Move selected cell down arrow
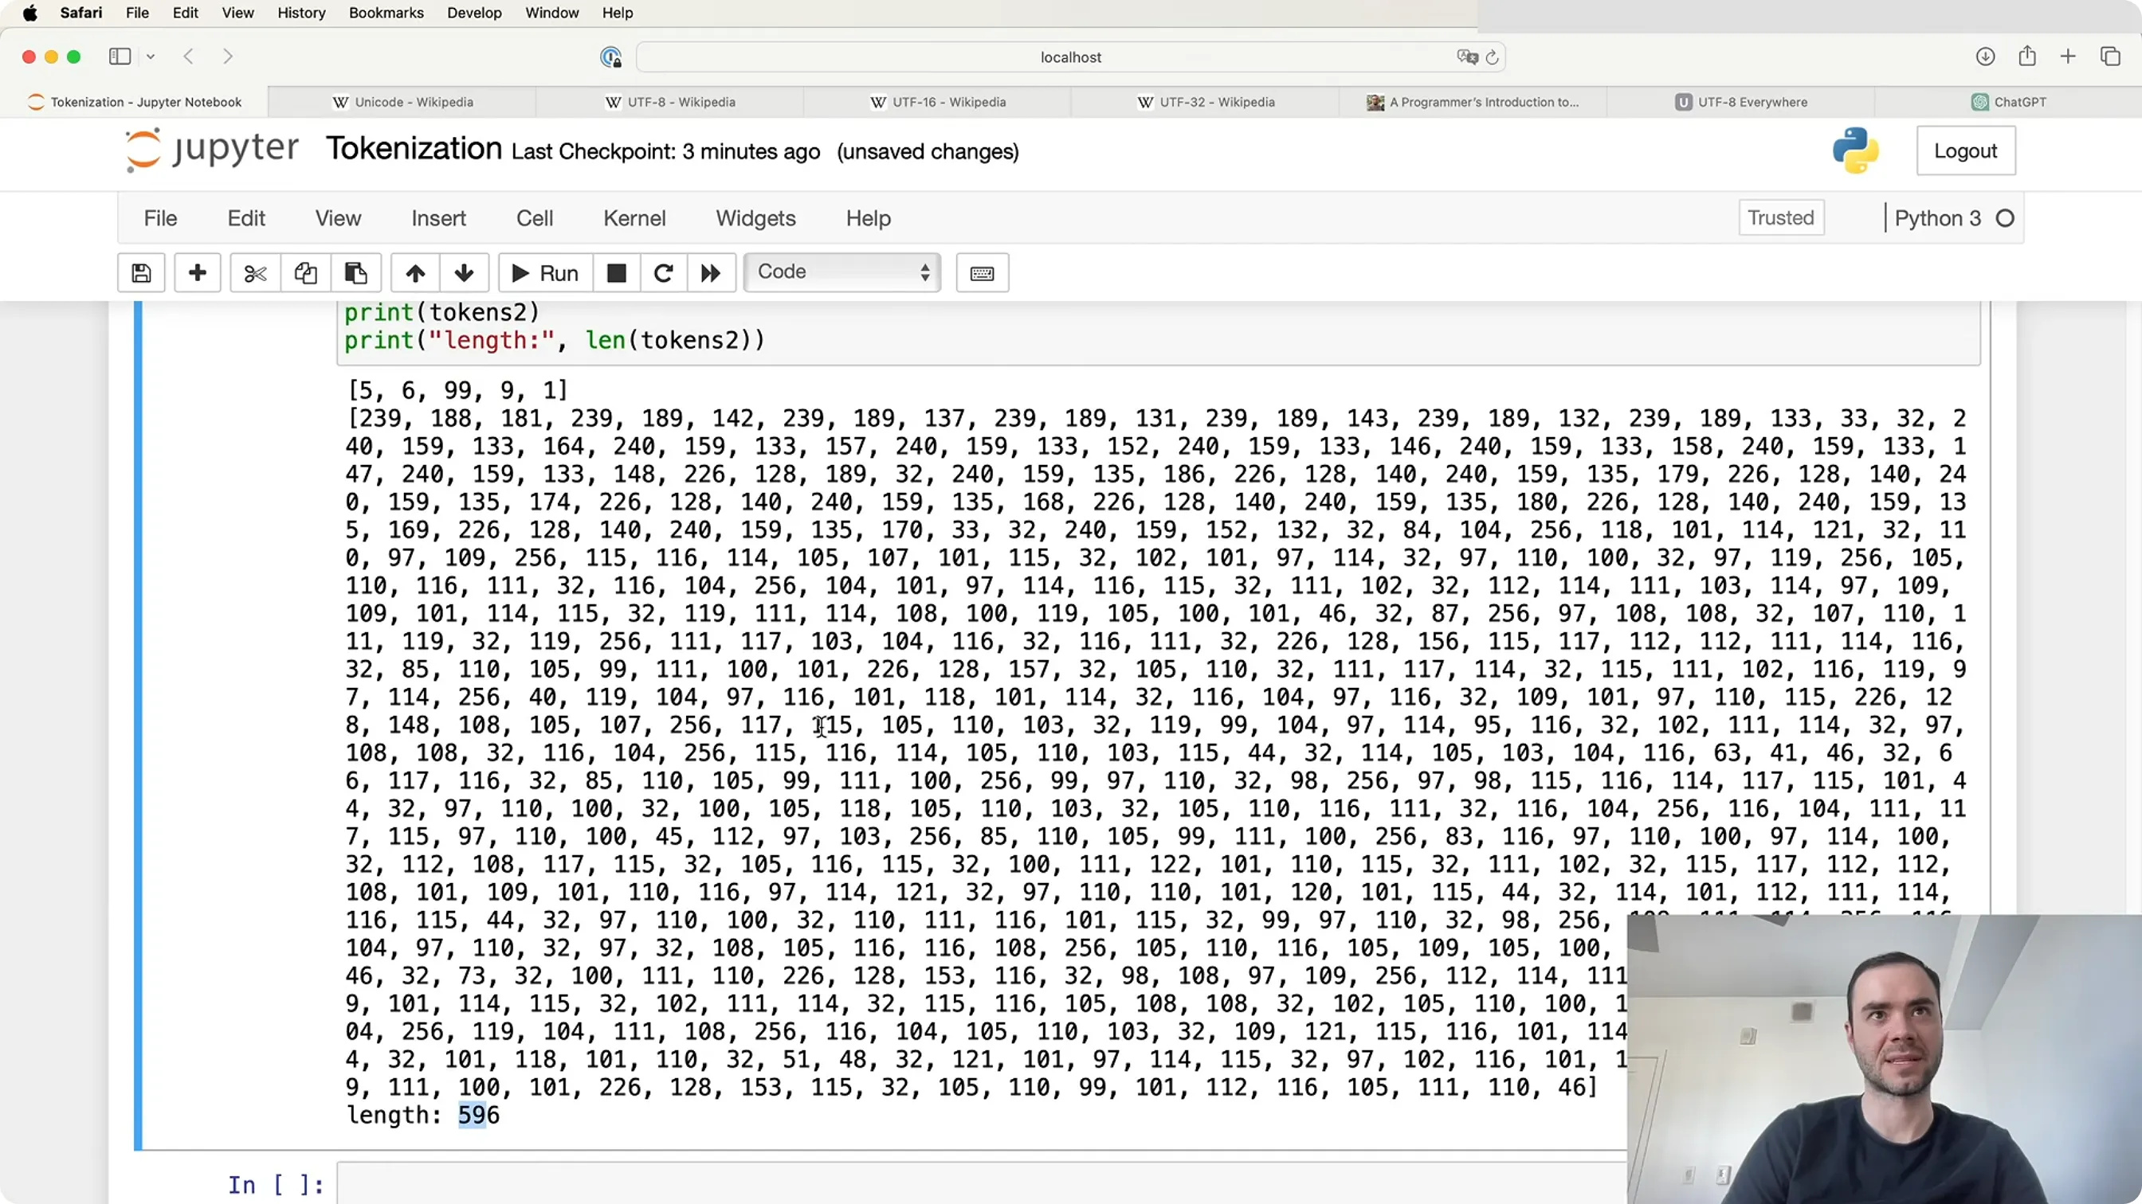 click(464, 272)
